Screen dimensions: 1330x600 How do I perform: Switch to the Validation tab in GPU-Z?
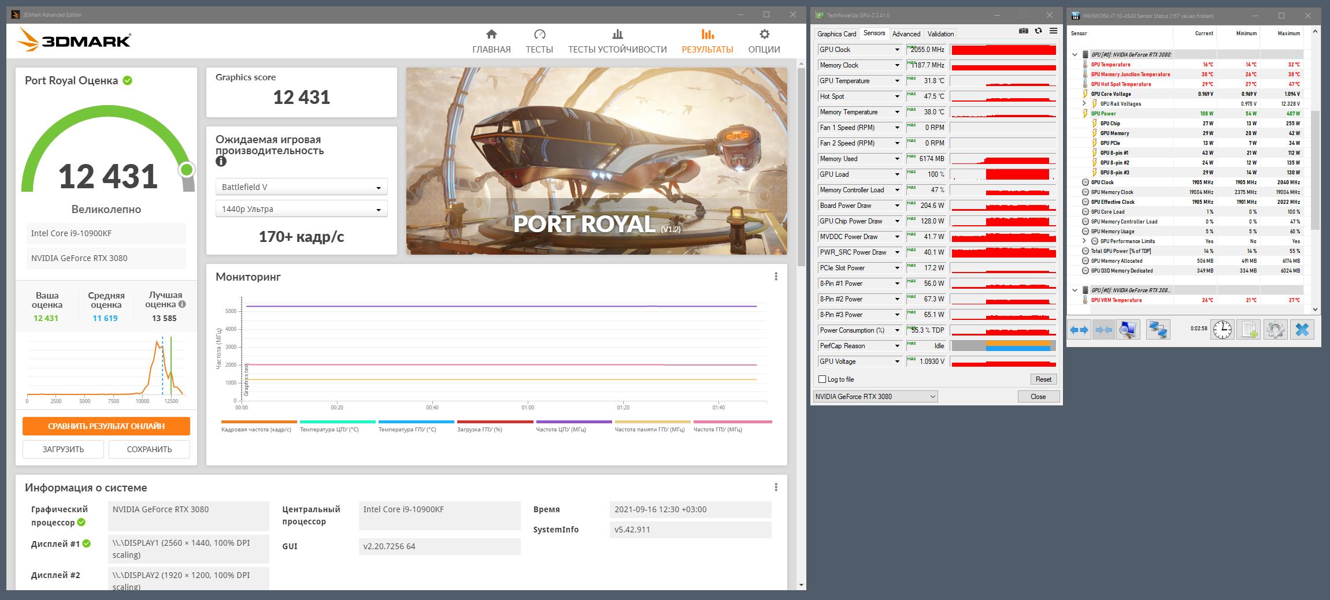coord(940,34)
